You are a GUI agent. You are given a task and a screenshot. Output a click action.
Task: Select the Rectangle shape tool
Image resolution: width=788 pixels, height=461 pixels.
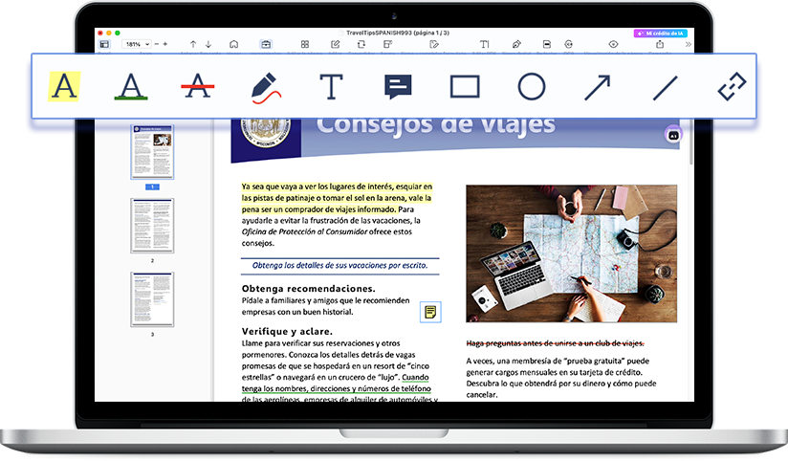click(x=465, y=86)
